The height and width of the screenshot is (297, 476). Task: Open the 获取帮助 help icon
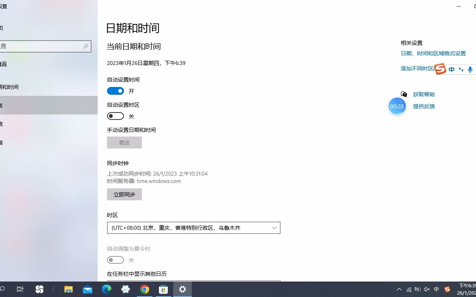(404, 94)
